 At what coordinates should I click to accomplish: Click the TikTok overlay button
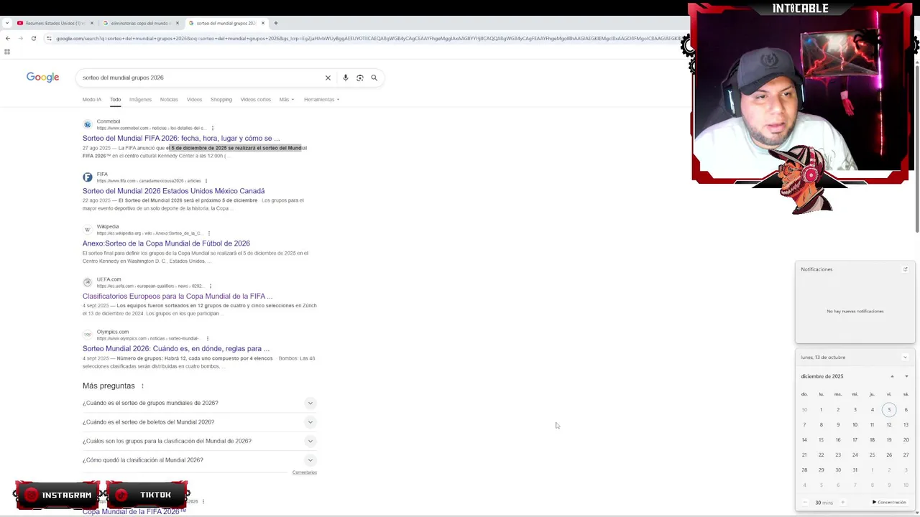click(147, 495)
